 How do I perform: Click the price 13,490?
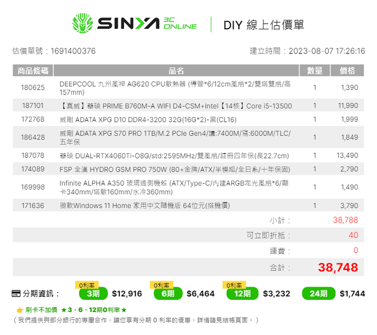coord(348,155)
